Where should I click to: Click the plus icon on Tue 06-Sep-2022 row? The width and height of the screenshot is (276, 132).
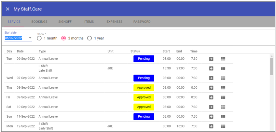tap(211, 59)
